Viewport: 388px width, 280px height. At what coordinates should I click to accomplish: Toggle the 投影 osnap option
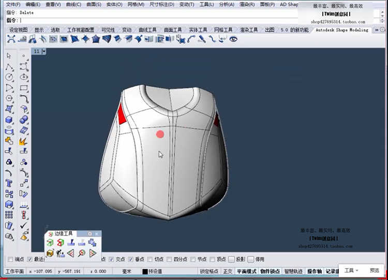(x=231, y=259)
